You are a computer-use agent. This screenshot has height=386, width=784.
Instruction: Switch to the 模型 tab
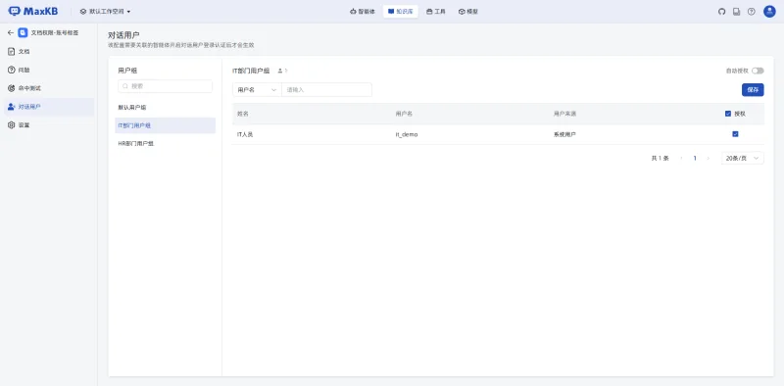468,12
